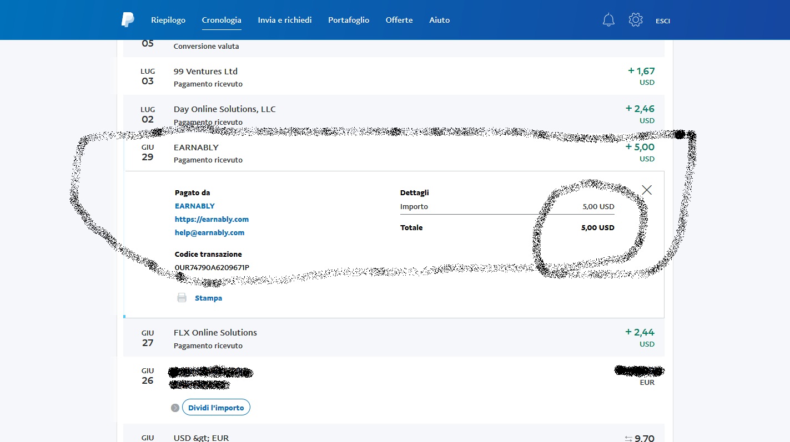
Task: Open the Offerte menu item
Action: tap(399, 20)
